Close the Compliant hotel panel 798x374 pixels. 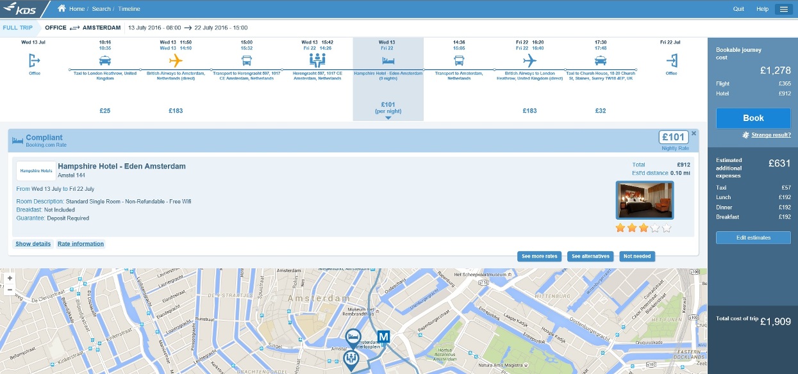pyautogui.click(x=694, y=134)
